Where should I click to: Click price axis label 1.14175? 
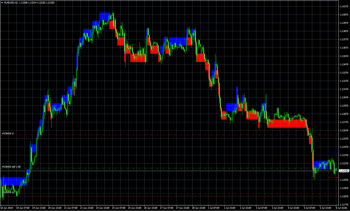tap(344, 6)
